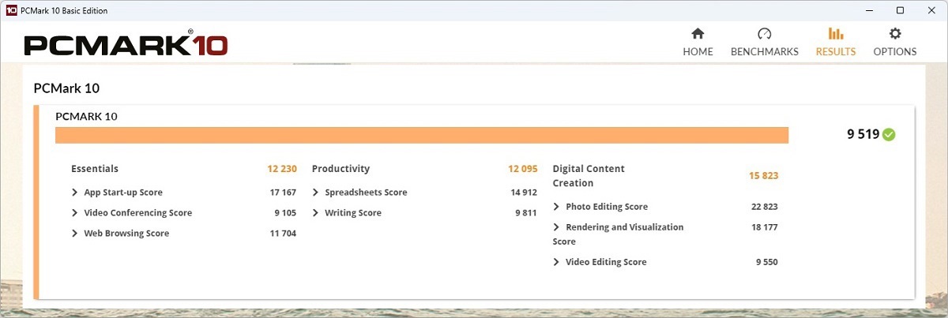
Task: Click the Writing Score label
Action: pyautogui.click(x=353, y=213)
